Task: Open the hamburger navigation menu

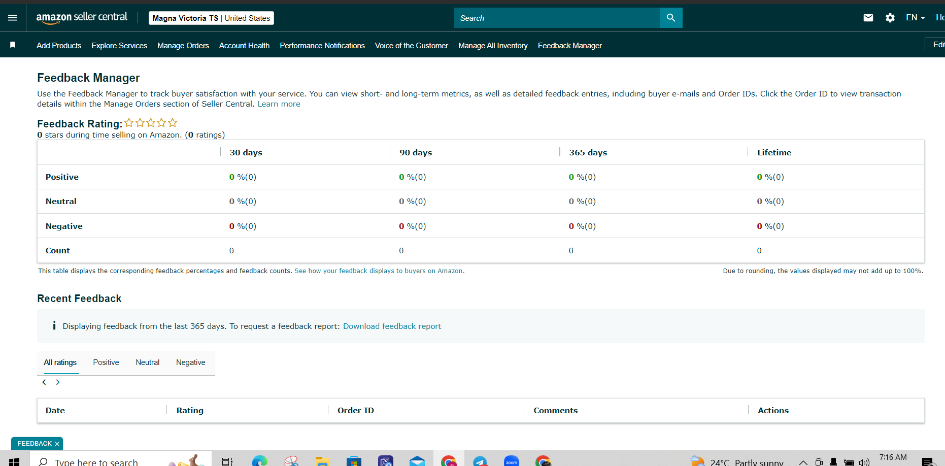Action: (13, 18)
